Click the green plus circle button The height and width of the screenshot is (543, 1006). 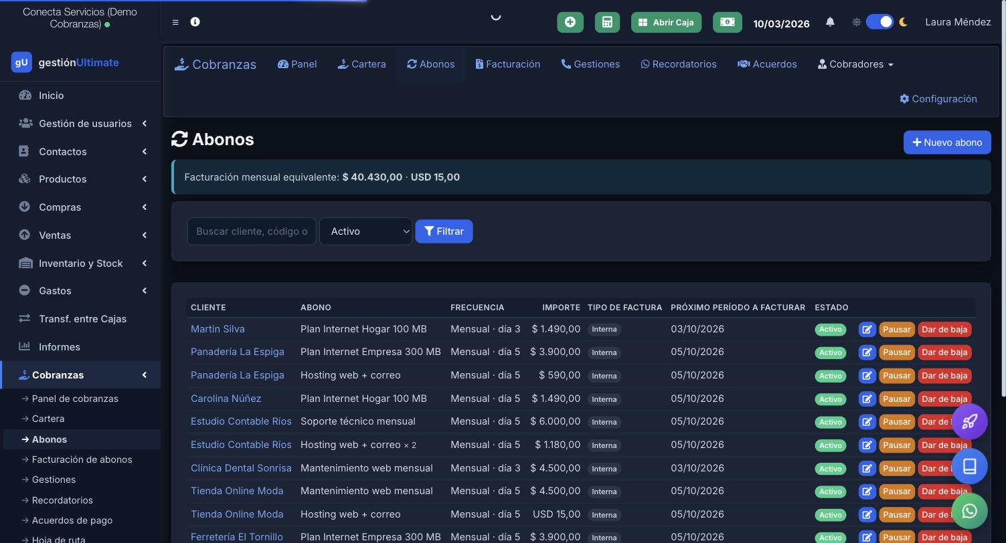570,22
